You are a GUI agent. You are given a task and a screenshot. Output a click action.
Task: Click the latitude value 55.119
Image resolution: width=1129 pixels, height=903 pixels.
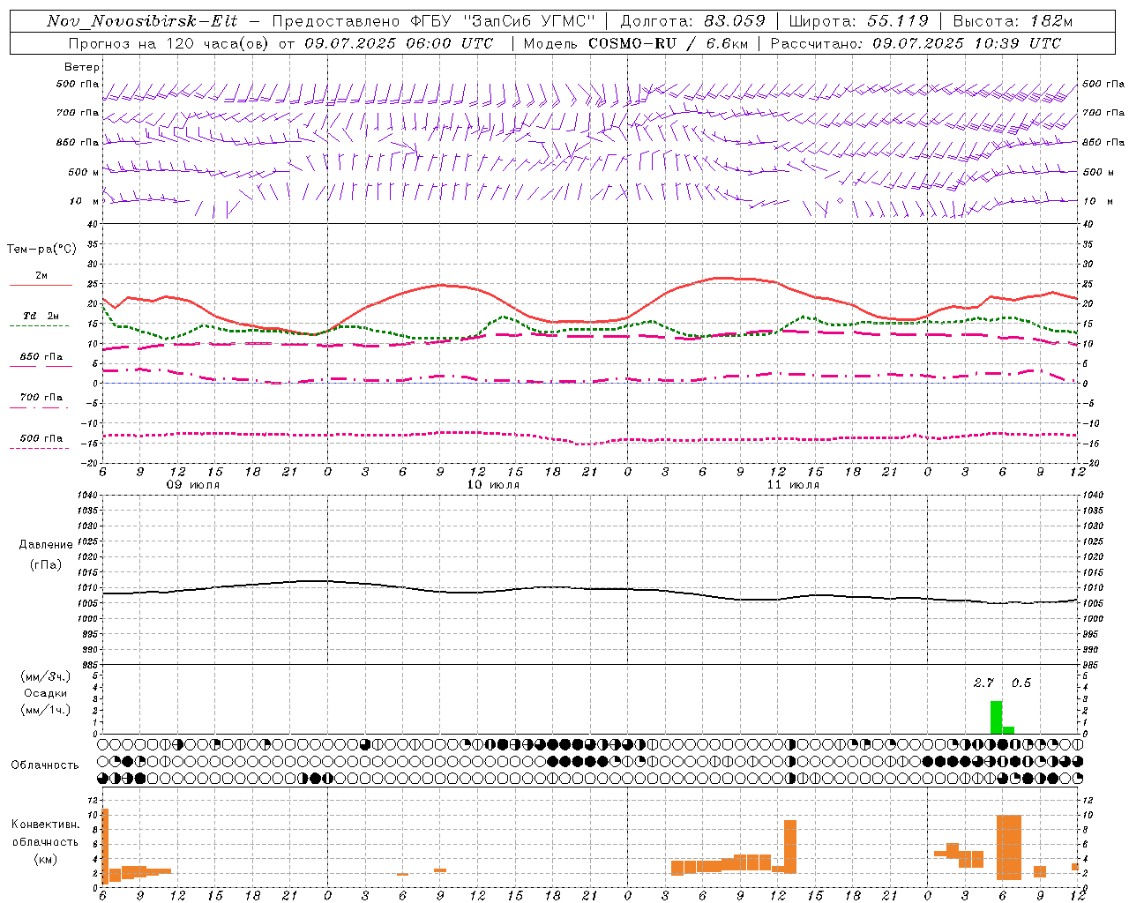897,21
